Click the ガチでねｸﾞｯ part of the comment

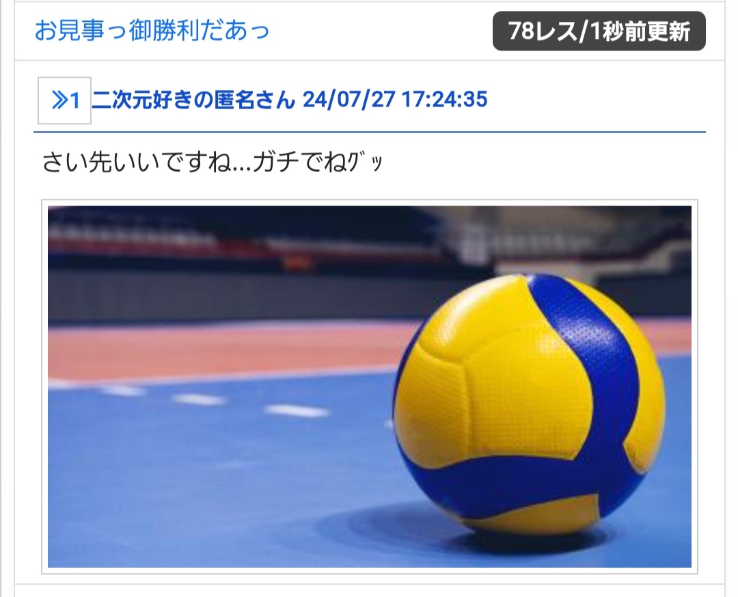tap(318, 163)
